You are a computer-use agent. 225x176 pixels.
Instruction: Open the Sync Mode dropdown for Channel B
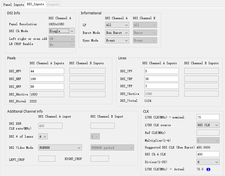point(145,40)
